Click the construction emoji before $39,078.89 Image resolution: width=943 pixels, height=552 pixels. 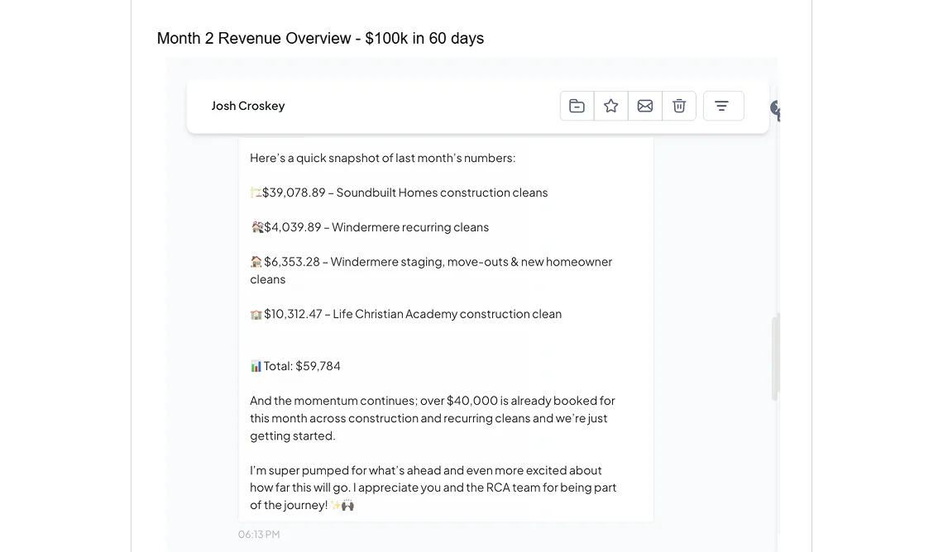[x=256, y=193]
